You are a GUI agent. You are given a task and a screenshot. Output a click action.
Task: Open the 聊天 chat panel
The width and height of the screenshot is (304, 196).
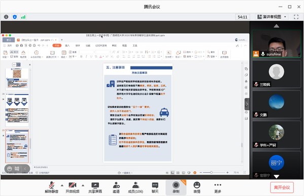pos(155,187)
